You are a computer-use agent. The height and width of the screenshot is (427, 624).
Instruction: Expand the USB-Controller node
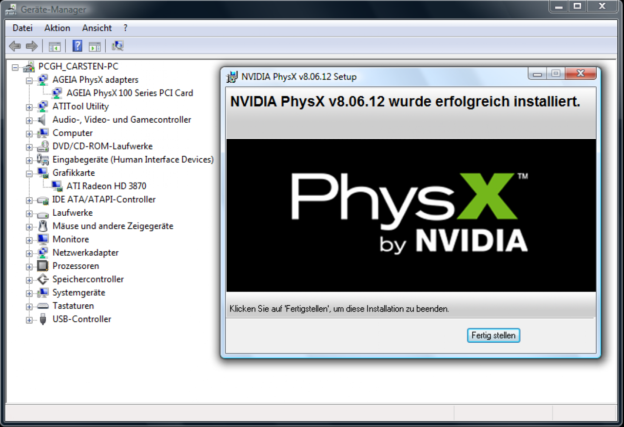coord(29,320)
